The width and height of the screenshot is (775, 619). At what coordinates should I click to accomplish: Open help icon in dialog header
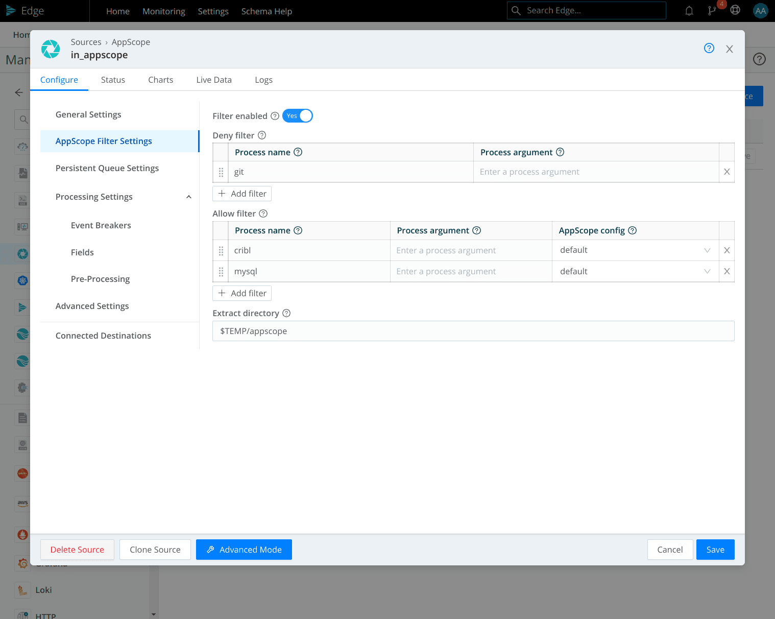709,49
